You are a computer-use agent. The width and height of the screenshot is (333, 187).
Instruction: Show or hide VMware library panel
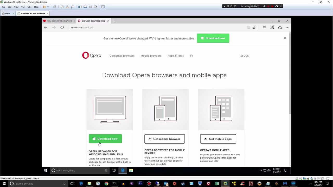(x=80, y=7)
